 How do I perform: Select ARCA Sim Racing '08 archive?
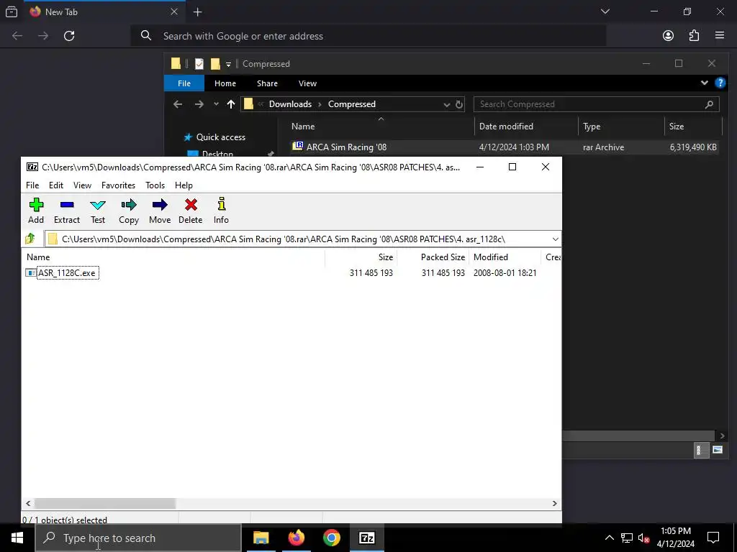click(504, 147)
